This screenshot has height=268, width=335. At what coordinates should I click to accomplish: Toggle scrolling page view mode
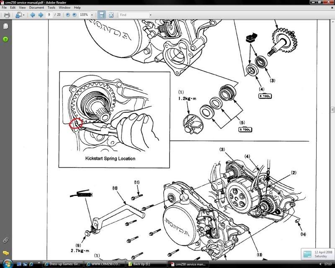click(101, 15)
